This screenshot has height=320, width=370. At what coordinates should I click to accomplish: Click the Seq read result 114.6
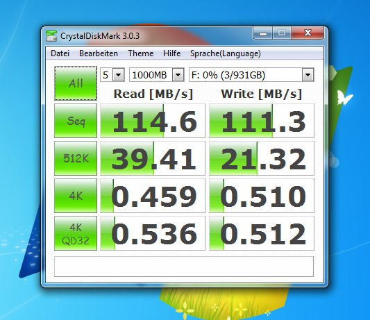click(153, 121)
